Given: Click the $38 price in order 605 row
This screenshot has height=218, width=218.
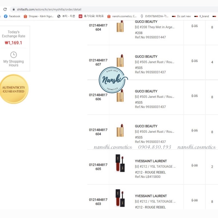Looking at the screenshot, I should (195, 165).
